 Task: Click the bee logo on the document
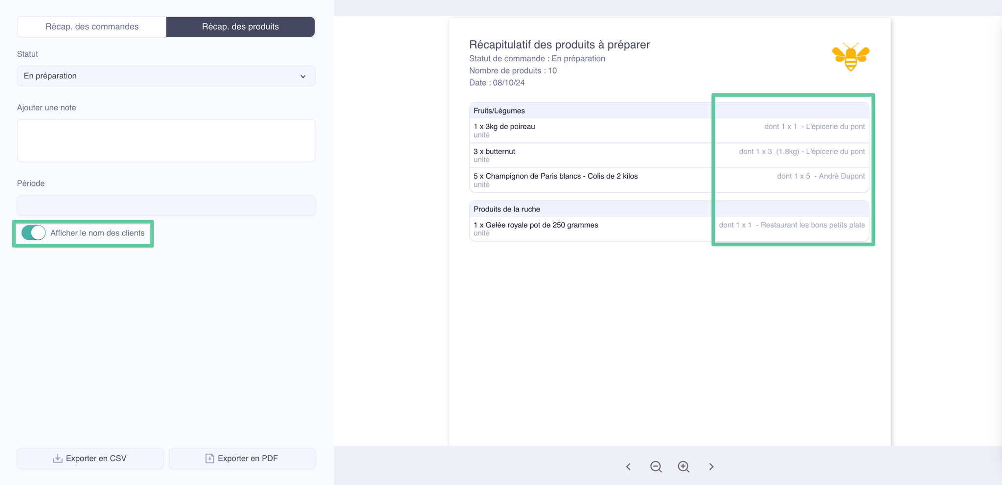850,57
